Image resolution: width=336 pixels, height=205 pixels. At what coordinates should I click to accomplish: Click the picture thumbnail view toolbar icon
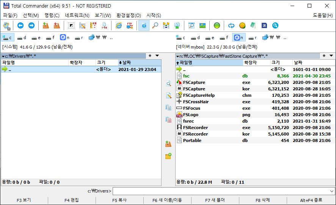click(x=202, y=26)
